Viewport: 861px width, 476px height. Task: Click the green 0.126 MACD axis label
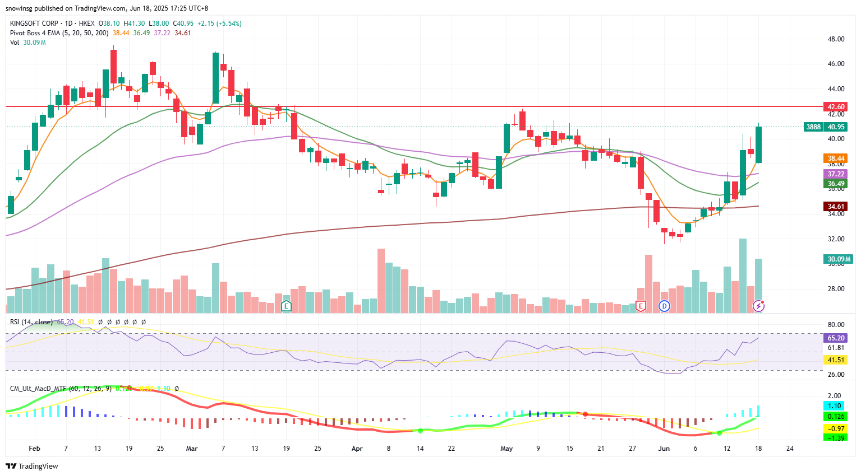click(x=835, y=417)
